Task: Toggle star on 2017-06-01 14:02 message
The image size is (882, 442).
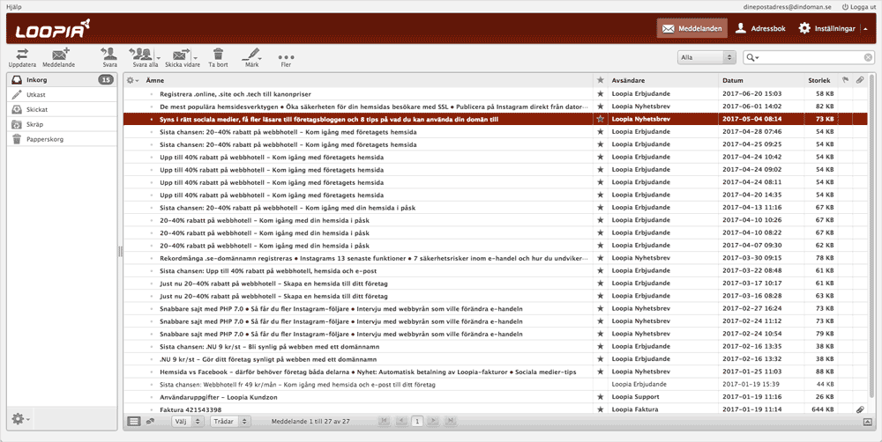Action: tap(600, 107)
